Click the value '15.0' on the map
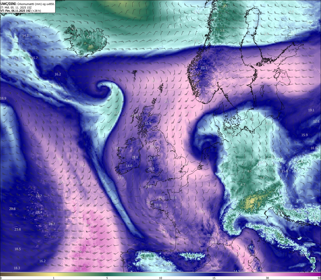This screenshot has height=280, width=321. click(285, 171)
